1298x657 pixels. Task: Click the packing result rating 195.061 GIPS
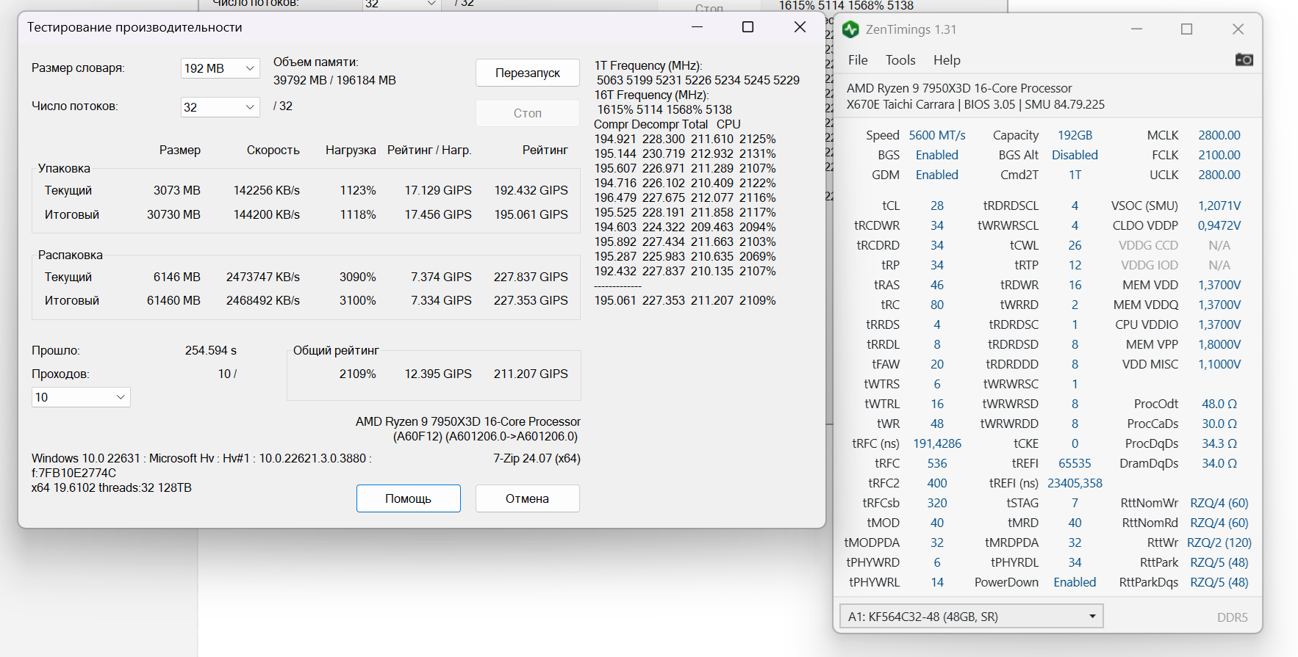(531, 214)
